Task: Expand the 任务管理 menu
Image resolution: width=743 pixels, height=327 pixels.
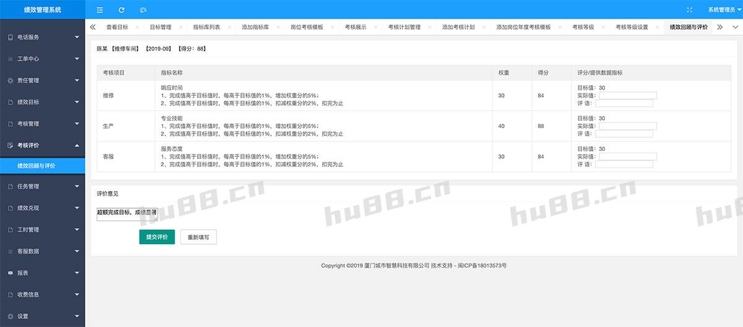Action: point(77,186)
